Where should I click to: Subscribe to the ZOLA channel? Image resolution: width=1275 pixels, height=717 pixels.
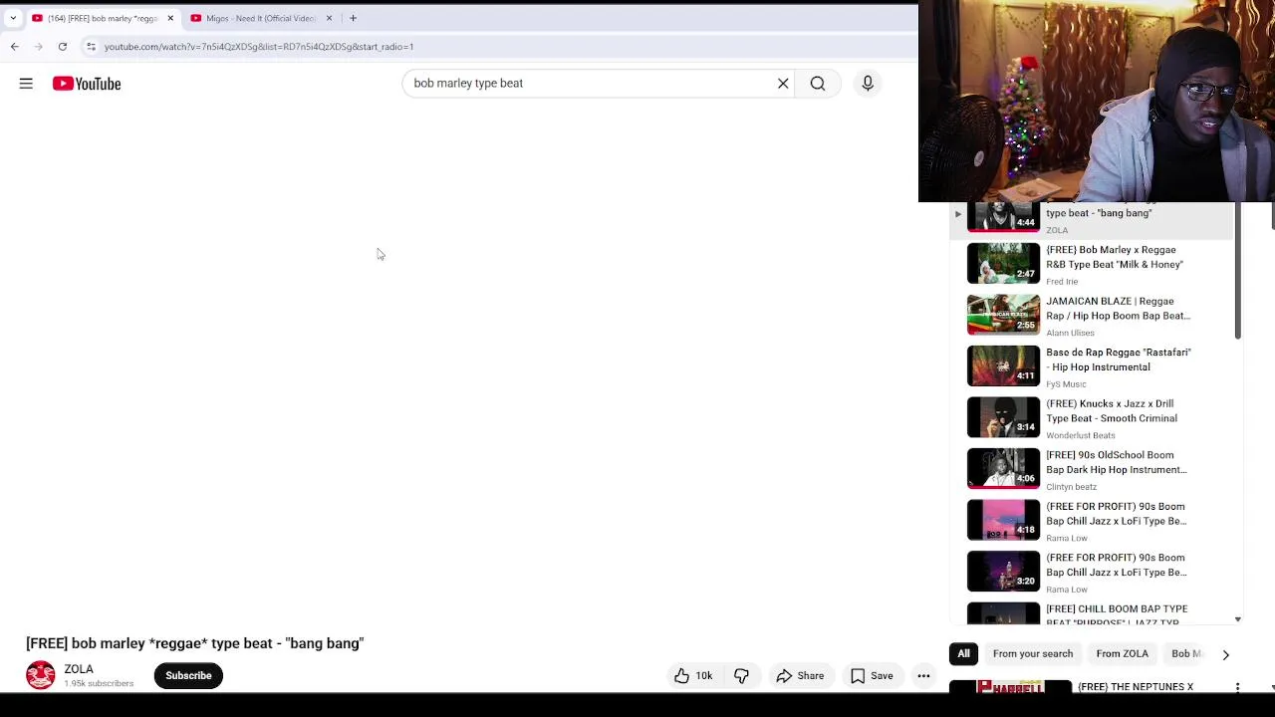(x=188, y=676)
